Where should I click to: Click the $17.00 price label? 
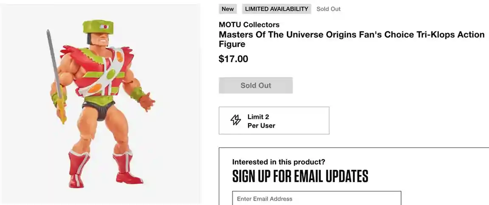point(233,59)
